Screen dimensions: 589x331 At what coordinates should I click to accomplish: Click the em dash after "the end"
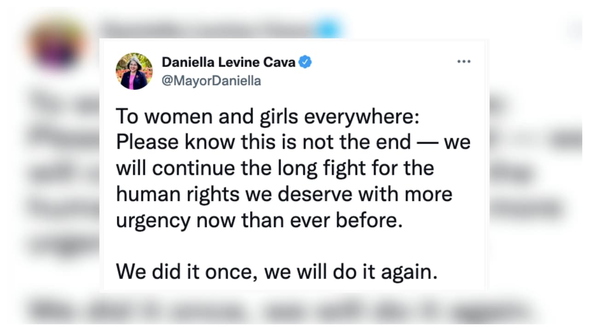(427, 143)
